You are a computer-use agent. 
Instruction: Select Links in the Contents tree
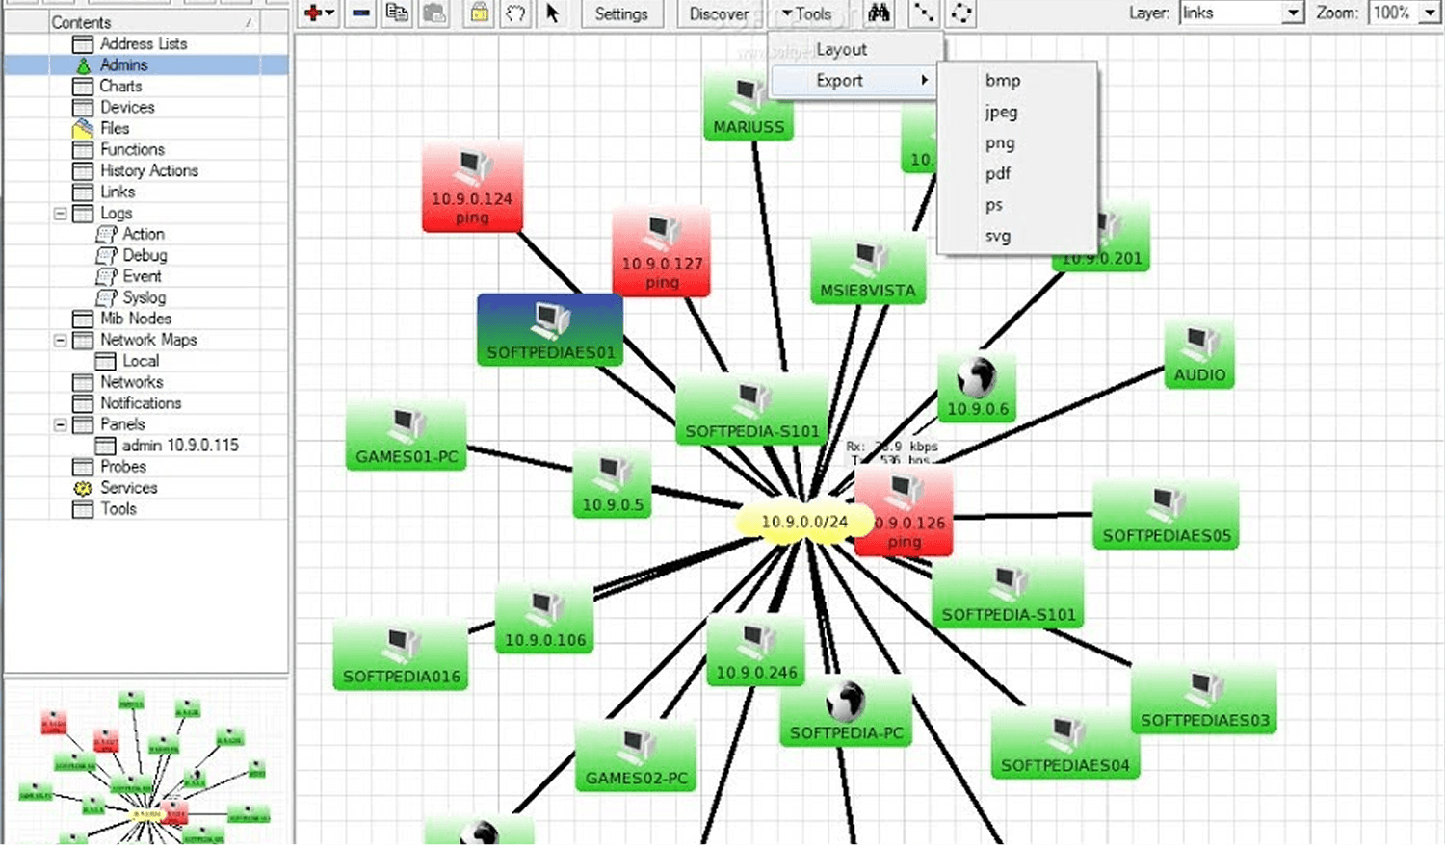click(118, 192)
